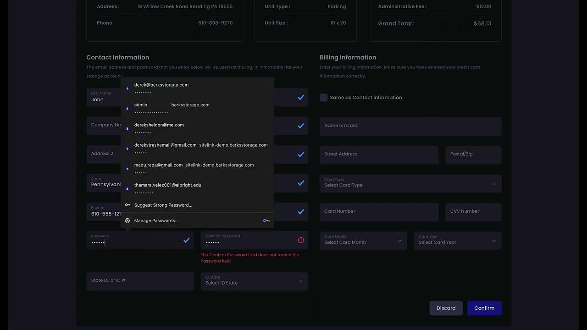Click Google Password Manager key icon
Image resolution: width=587 pixels, height=330 pixels.
pyautogui.click(x=266, y=220)
